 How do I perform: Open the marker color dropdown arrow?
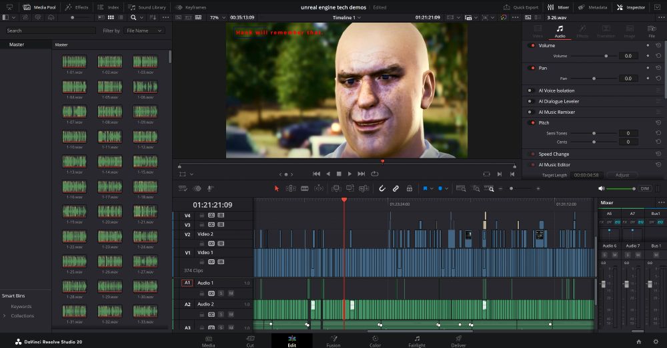pyautogui.click(x=446, y=188)
